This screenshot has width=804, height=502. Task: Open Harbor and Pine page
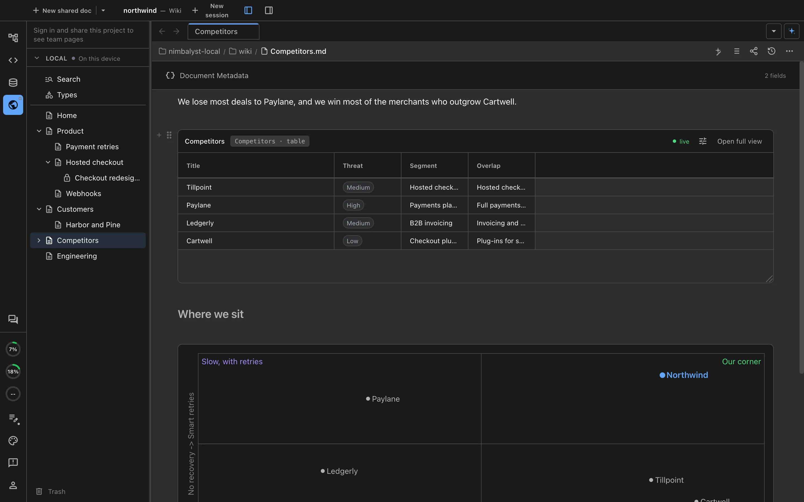(88, 225)
